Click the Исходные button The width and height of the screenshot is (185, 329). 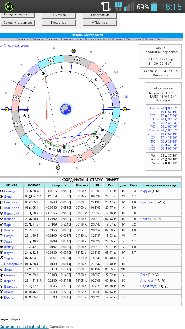pos(59,23)
